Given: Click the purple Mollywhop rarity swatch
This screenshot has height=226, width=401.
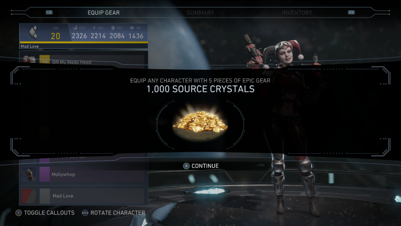Looking at the screenshot, I should coord(45,174).
